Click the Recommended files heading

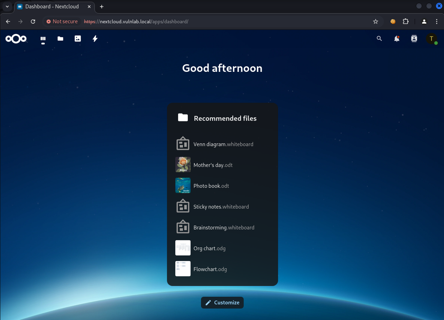[x=225, y=118]
